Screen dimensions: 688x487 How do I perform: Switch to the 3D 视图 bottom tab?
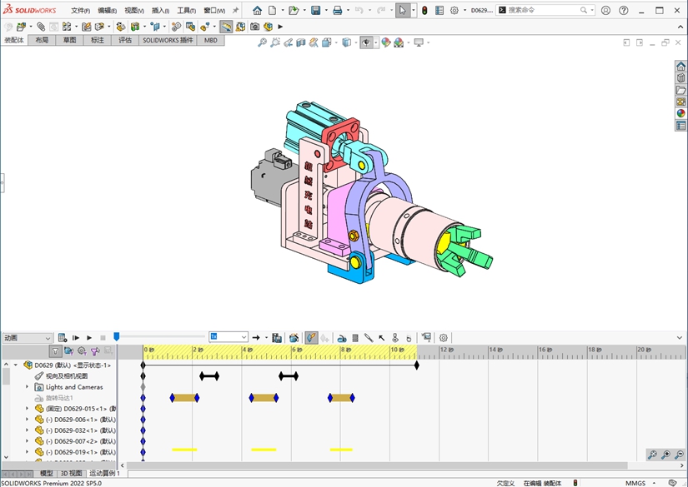click(x=71, y=473)
